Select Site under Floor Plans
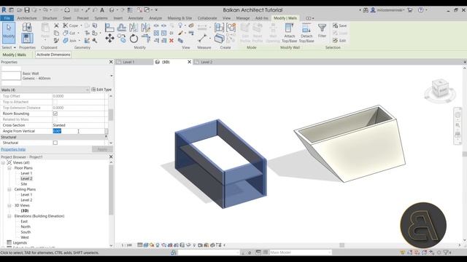467x262 pixels. (24, 184)
